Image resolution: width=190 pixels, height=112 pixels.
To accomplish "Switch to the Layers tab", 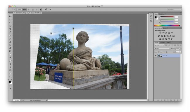I will (156, 43).
